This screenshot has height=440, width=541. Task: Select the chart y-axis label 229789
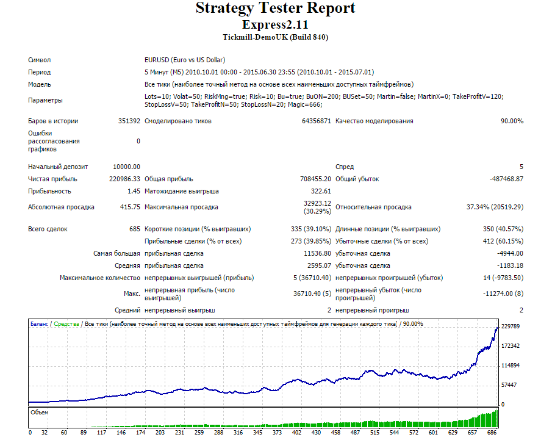click(511, 326)
